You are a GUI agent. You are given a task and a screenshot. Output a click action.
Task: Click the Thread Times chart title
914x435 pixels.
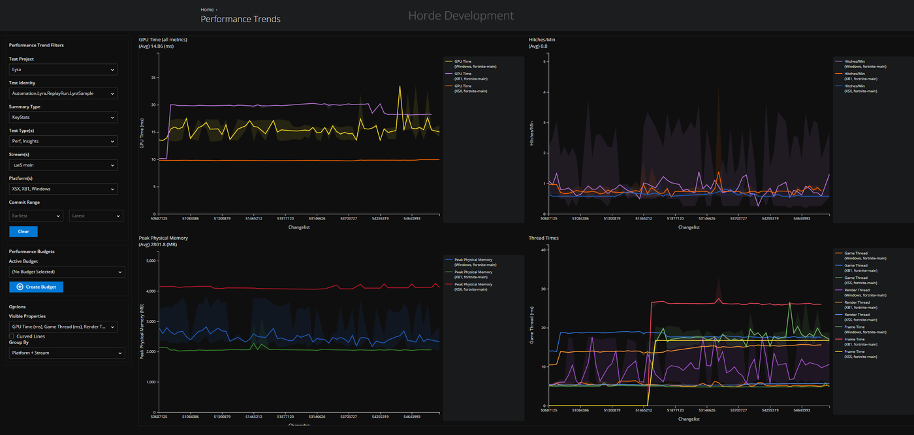click(x=543, y=238)
